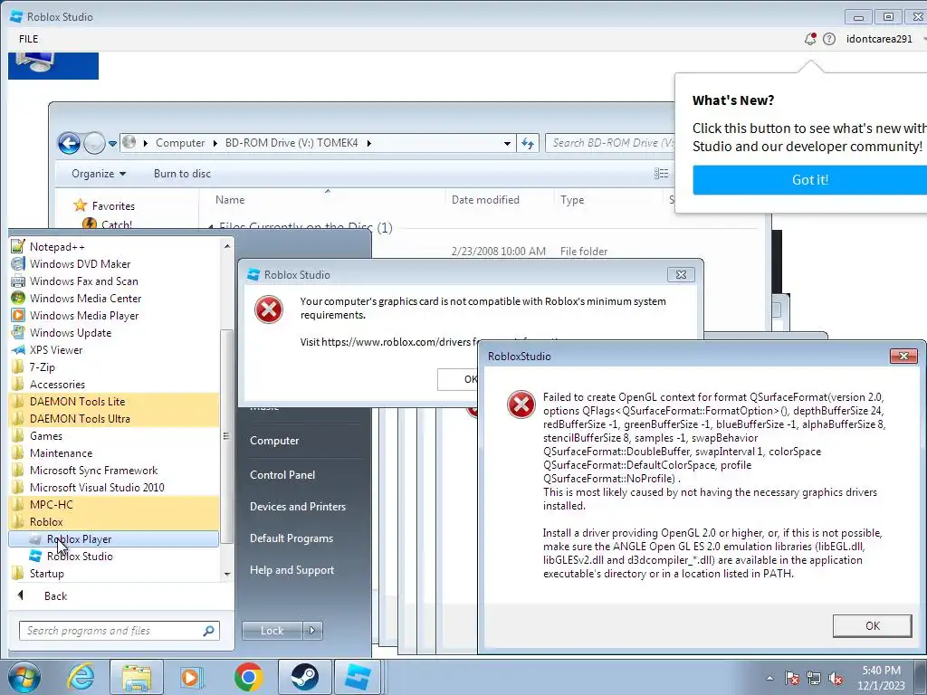Sort by the Type column header
The image size is (927, 695).
point(572,200)
